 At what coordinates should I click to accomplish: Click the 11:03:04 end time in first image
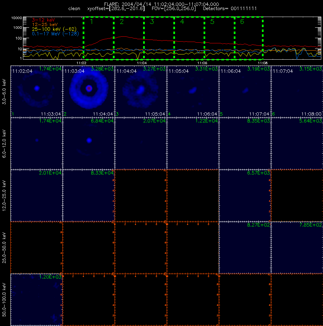[x=51, y=114]
